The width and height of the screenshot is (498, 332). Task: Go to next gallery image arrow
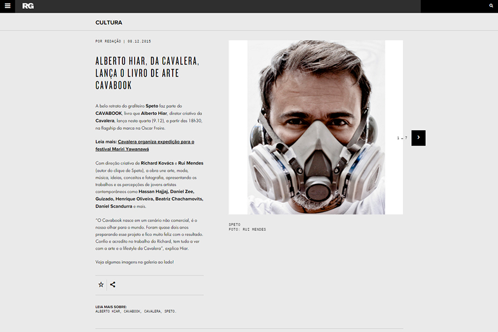pyautogui.click(x=418, y=138)
